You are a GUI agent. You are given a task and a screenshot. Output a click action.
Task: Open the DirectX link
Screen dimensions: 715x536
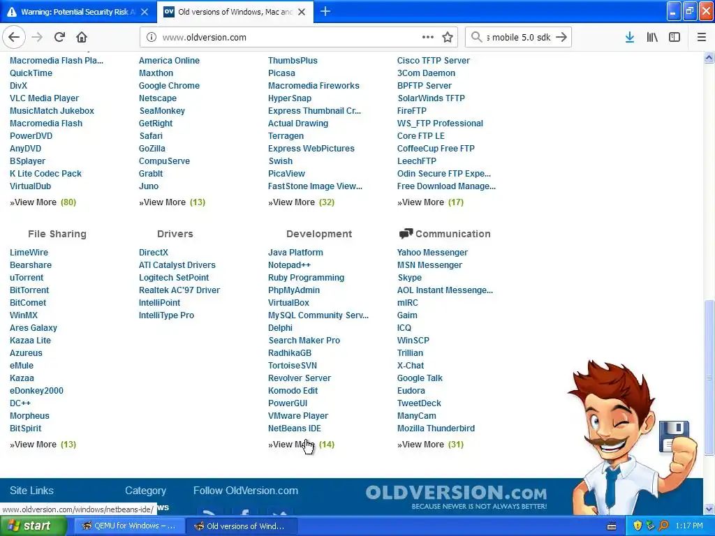click(154, 253)
